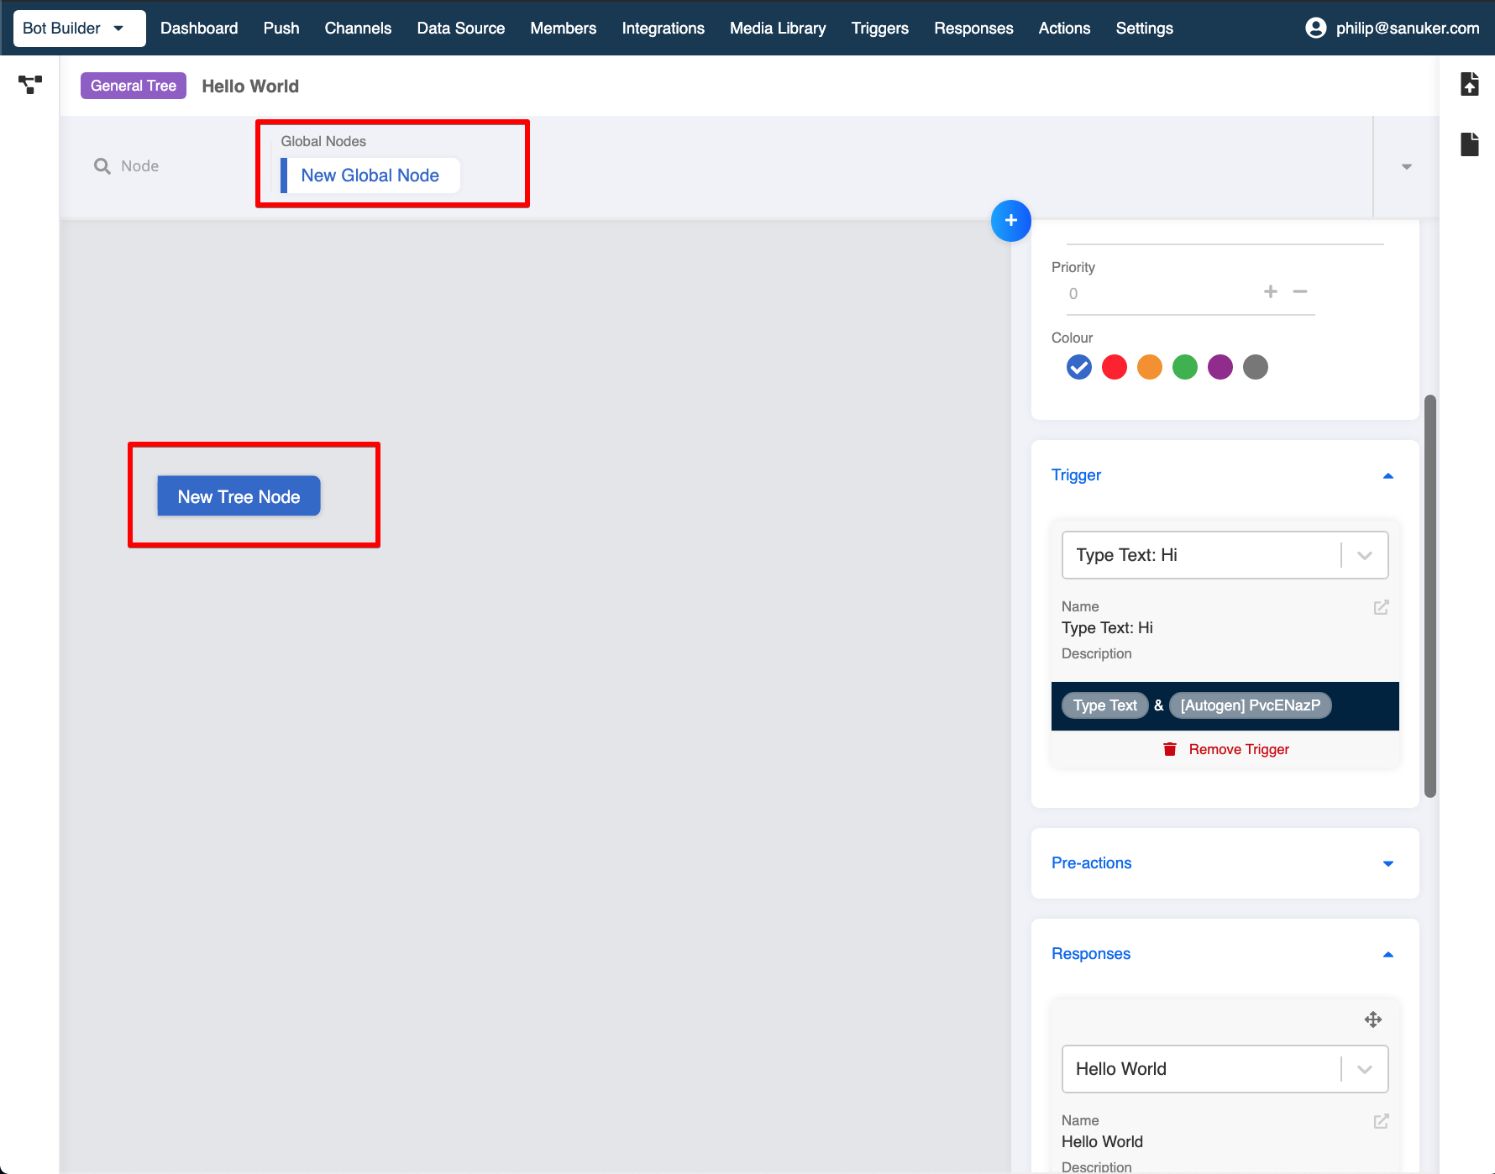Open the Hello World response dropdown
Screen dimensions: 1495x1174
[x=1225, y=1069]
